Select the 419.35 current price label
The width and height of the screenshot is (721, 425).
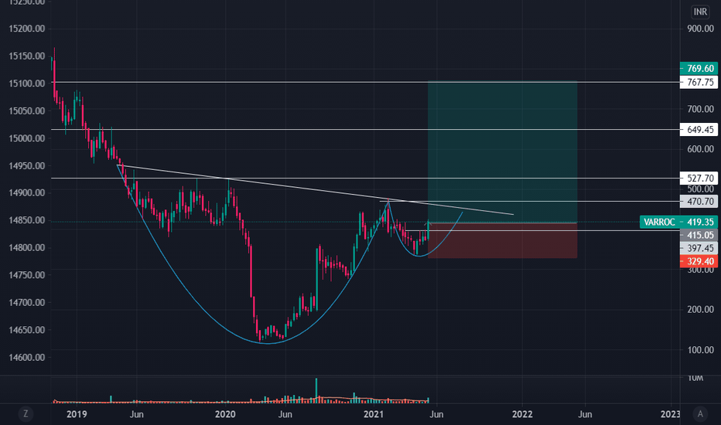pos(699,222)
